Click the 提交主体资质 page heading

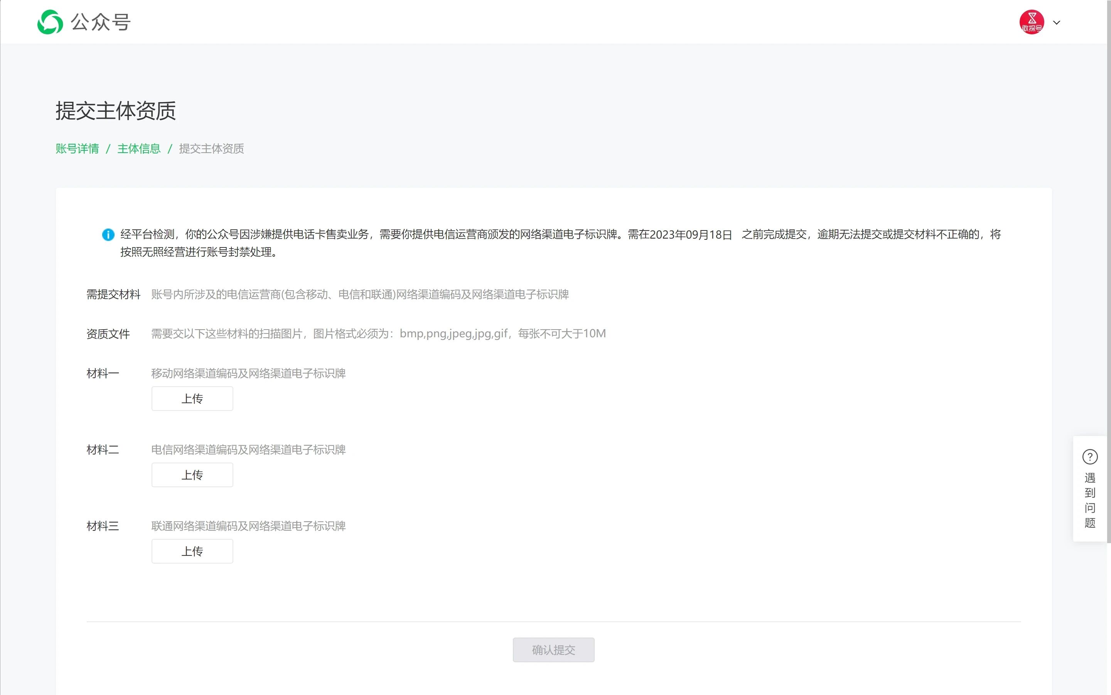click(x=116, y=111)
